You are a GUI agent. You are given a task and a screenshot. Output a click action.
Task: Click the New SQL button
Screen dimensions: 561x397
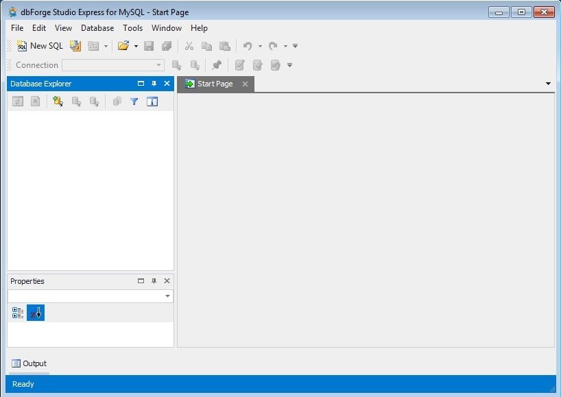point(40,46)
